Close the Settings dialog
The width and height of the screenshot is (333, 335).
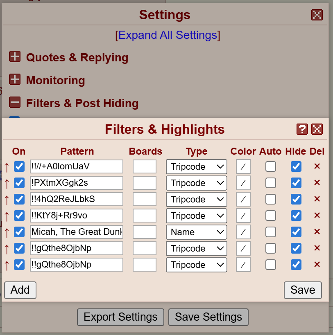[x=317, y=15]
